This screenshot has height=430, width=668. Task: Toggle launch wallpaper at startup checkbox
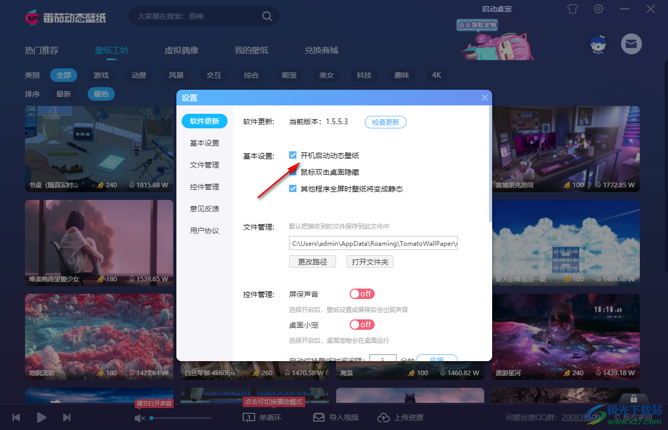293,155
